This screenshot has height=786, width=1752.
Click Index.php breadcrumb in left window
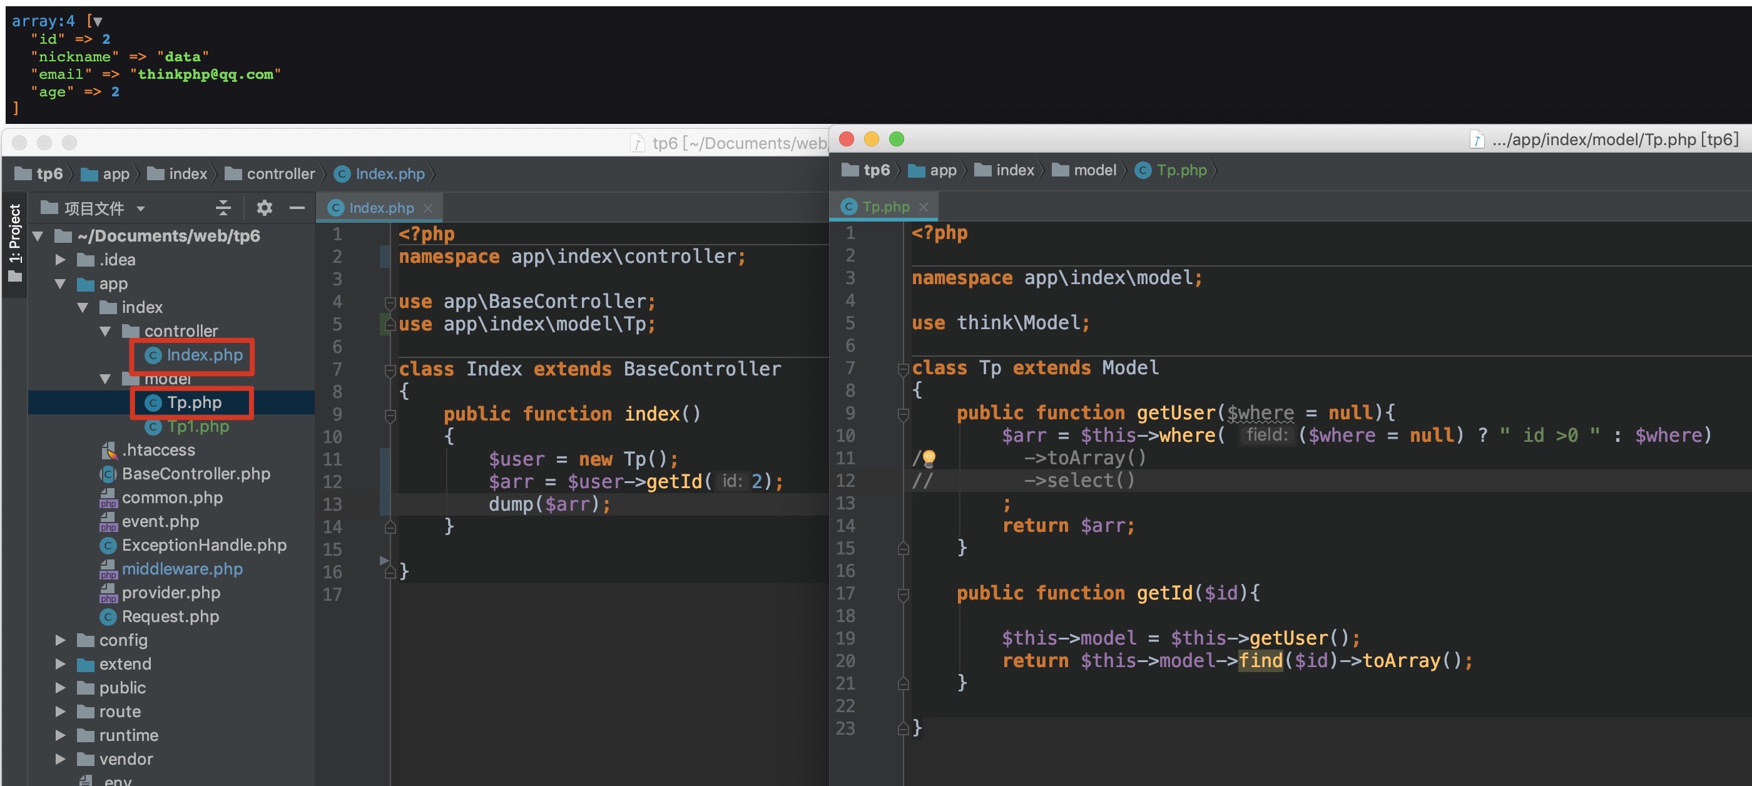380,174
